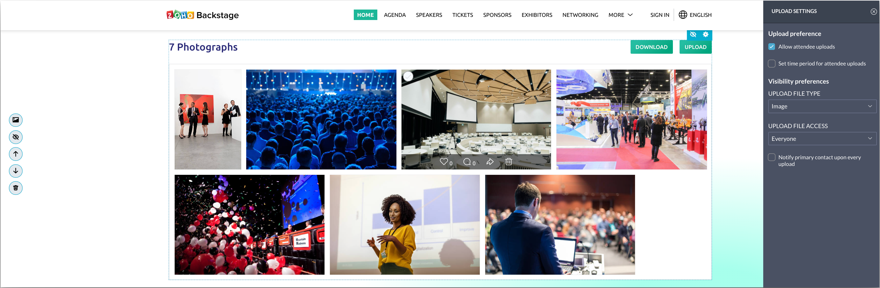The width and height of the screenshot is (880, 288).
Task: Click the share arrow icon on conference hall photo
Action: pos(490,162)
